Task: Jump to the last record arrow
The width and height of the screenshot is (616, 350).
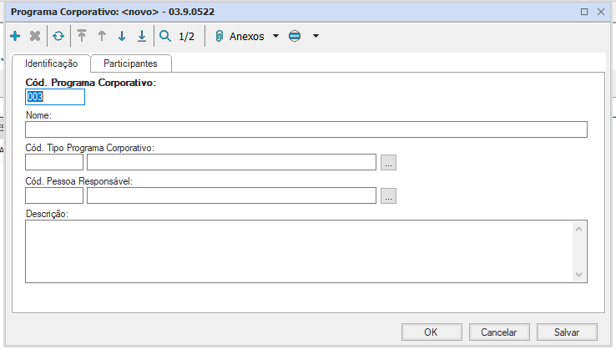Action: 142,36
